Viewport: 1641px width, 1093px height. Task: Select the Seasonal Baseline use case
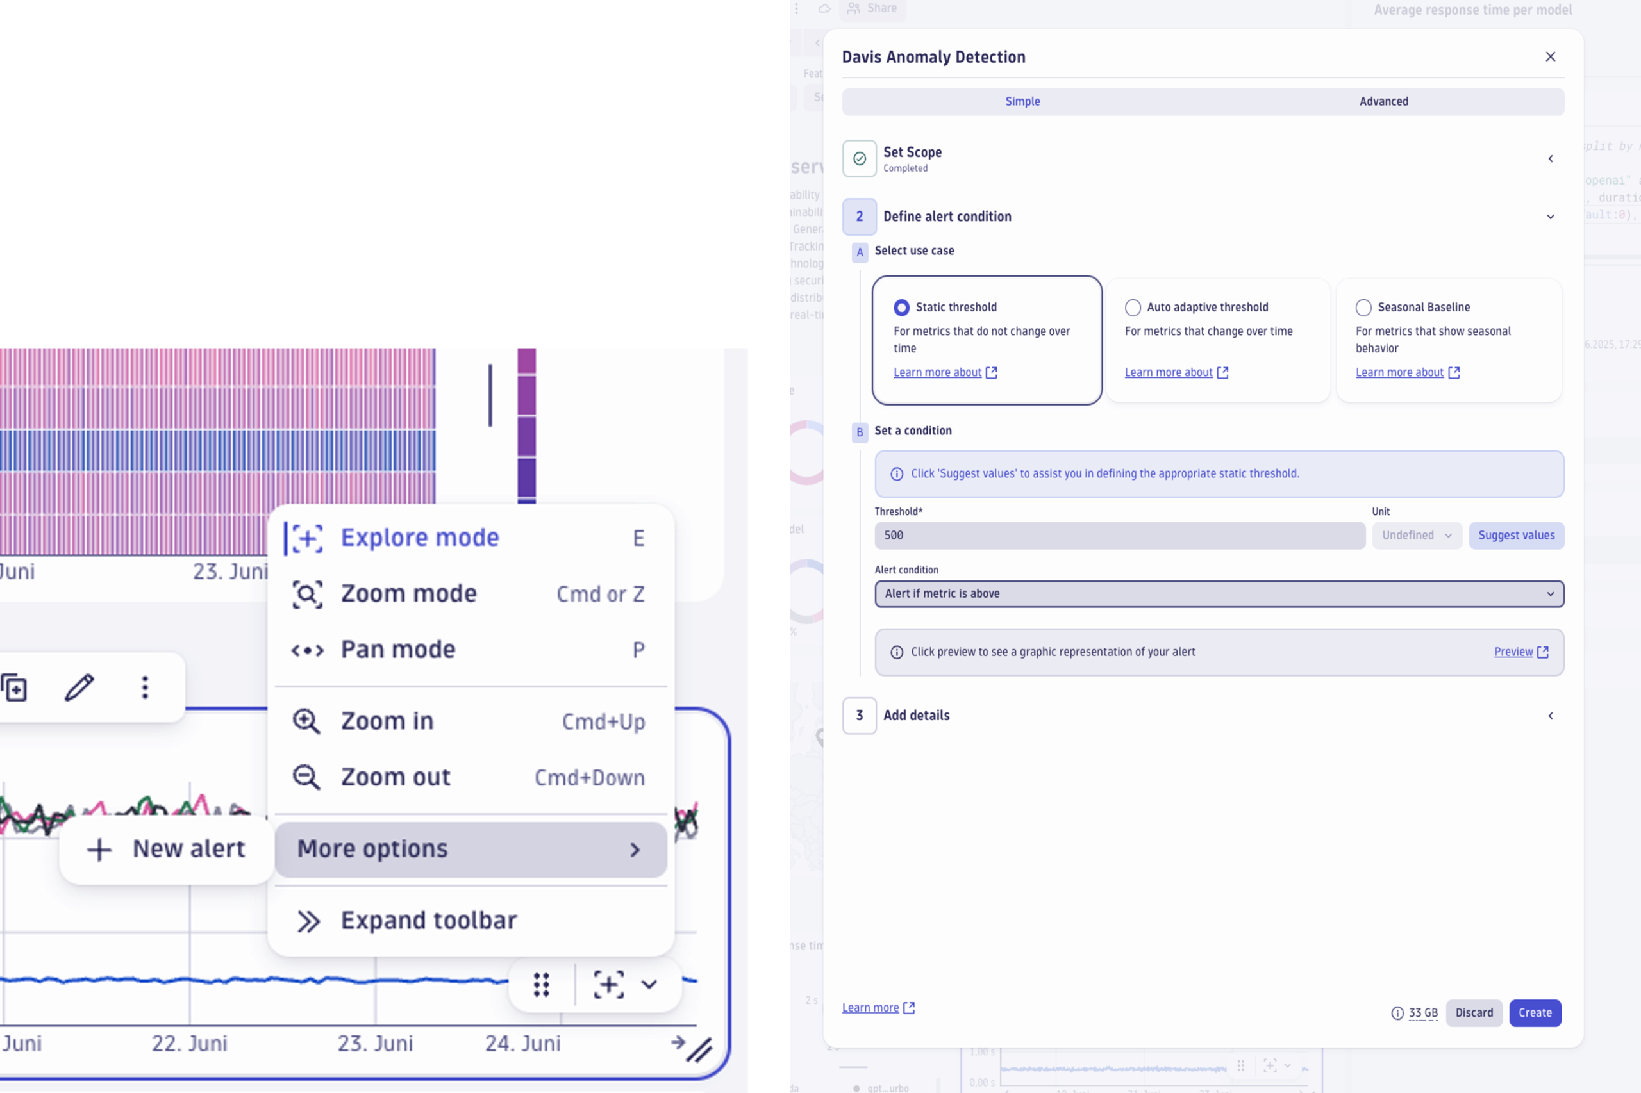pyautogui.click(x=1363, y=307)
